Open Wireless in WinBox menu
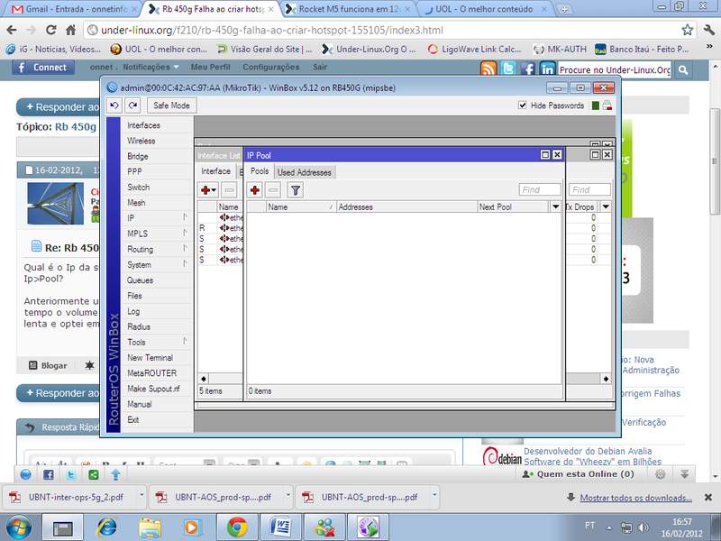The height and width of the screenshot is (541, 721). tap(157, 141)
